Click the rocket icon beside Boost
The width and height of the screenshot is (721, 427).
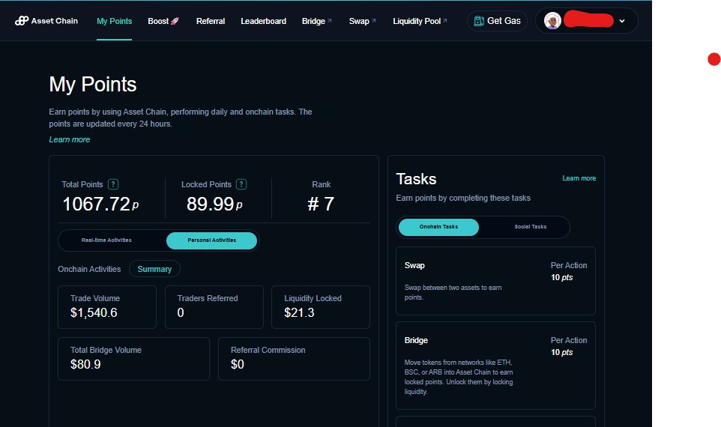175,21
